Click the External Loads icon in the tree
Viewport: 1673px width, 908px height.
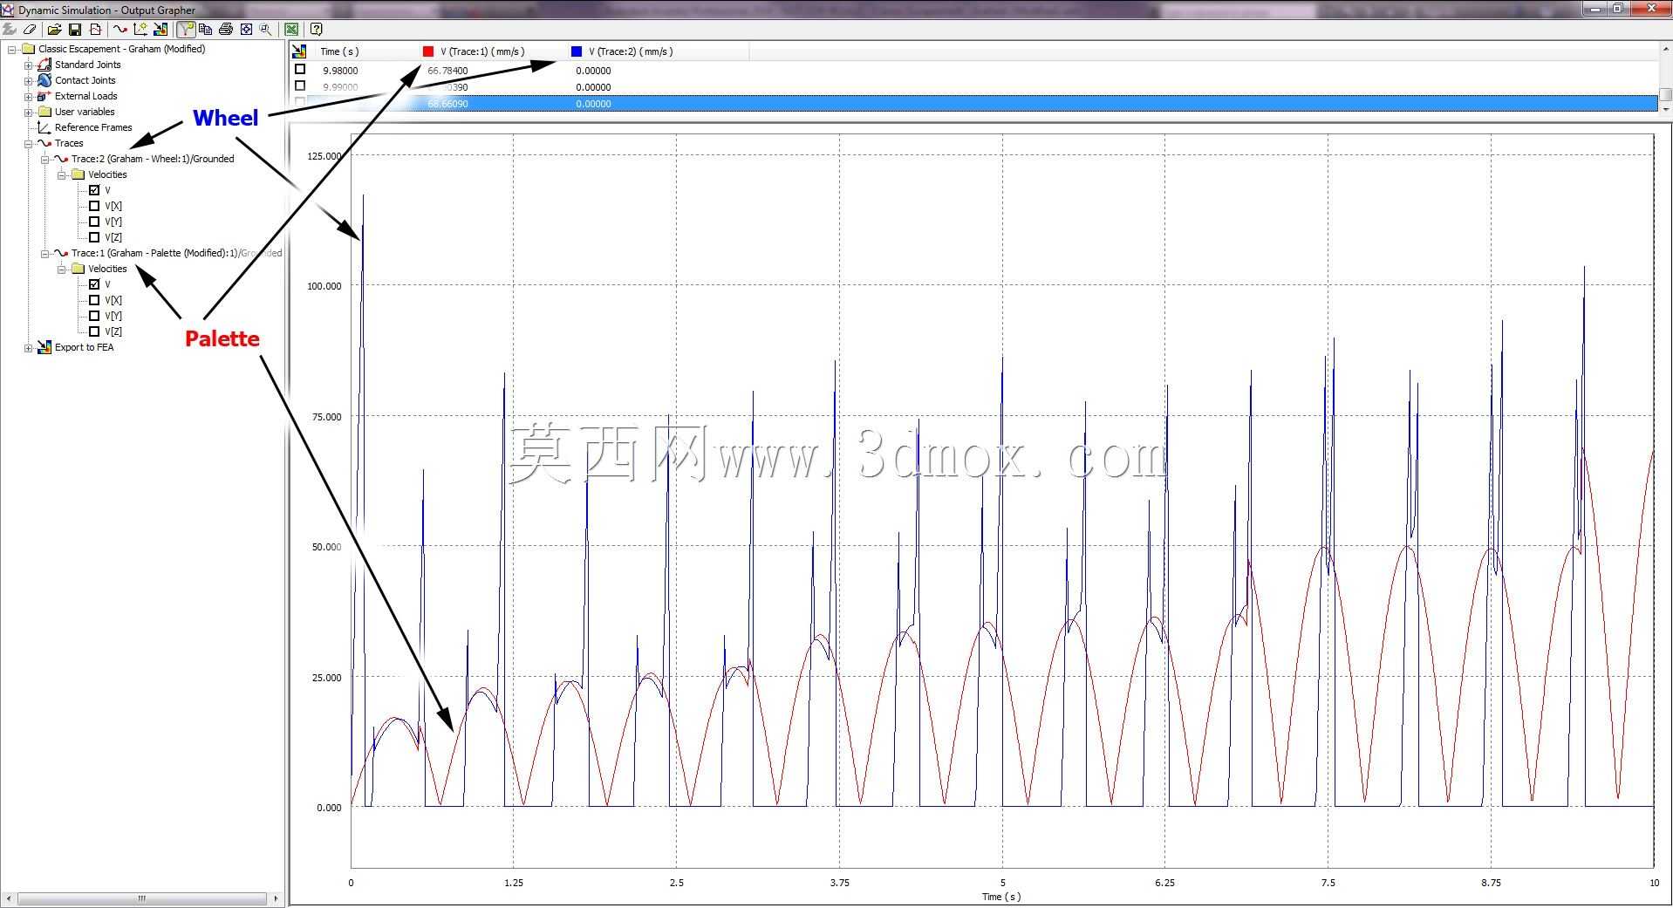point(44,96)
